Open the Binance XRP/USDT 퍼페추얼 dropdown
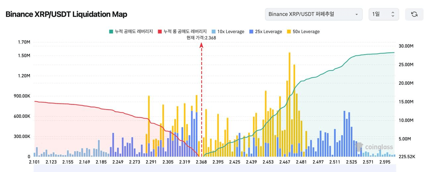 click(313, 14)
